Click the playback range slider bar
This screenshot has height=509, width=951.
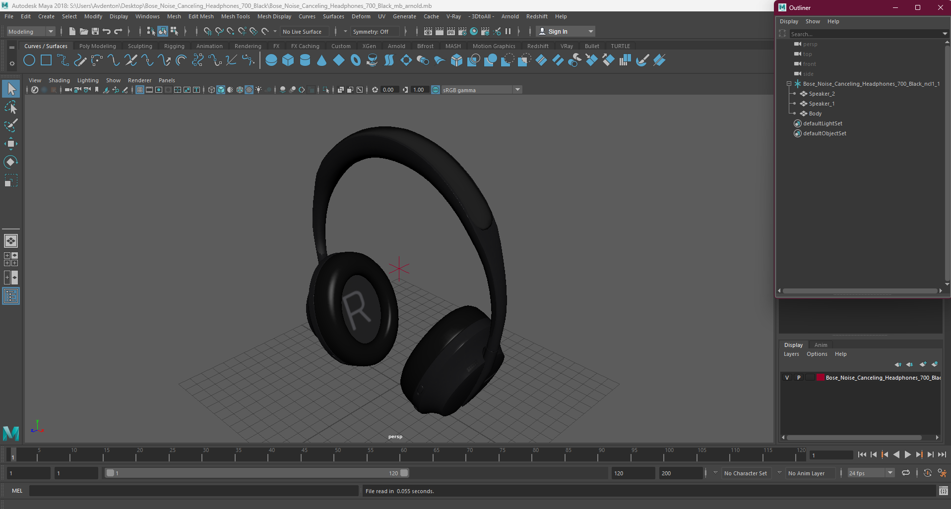257,473
